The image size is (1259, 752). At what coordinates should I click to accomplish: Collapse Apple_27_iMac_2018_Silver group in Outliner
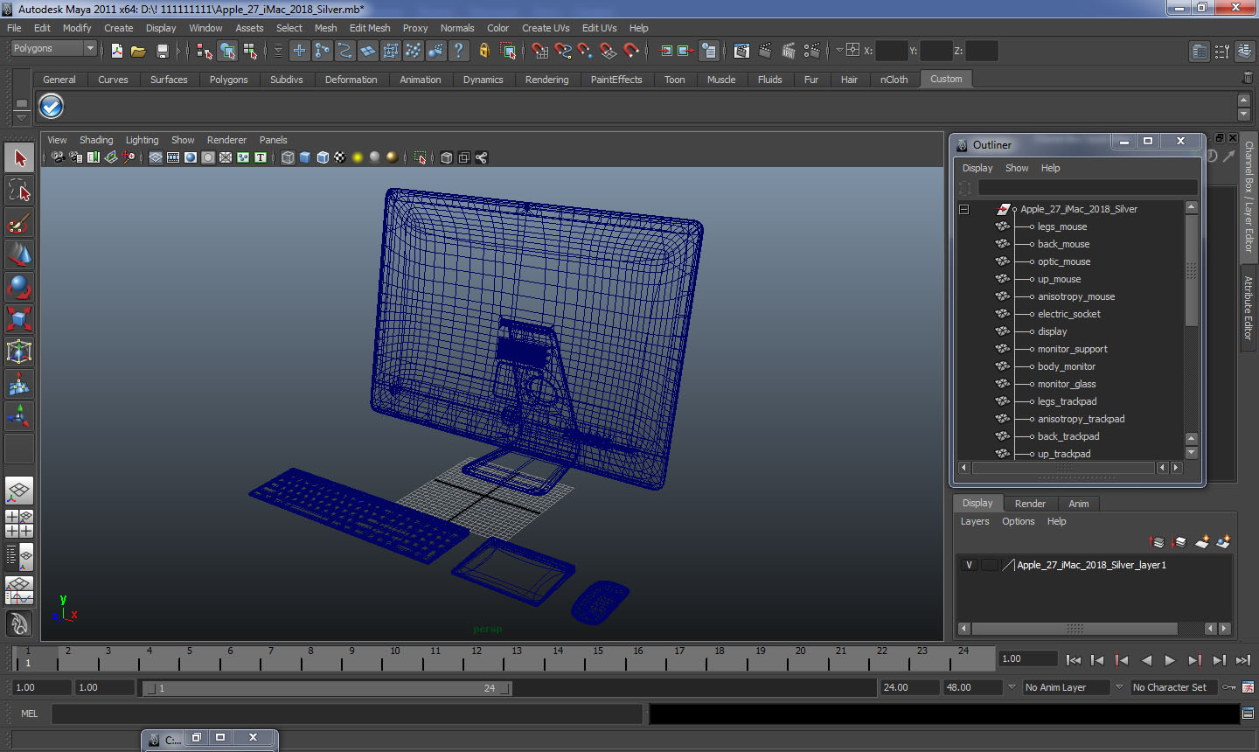click(964, 209)
